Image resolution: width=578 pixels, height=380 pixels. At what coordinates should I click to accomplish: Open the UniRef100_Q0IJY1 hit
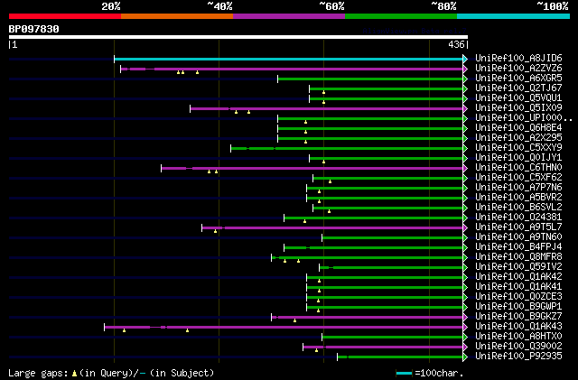(x=518, y=158)
